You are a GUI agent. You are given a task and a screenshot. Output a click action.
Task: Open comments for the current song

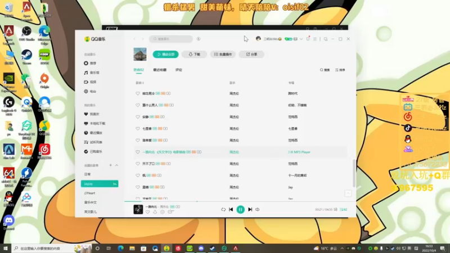point(163,212)
